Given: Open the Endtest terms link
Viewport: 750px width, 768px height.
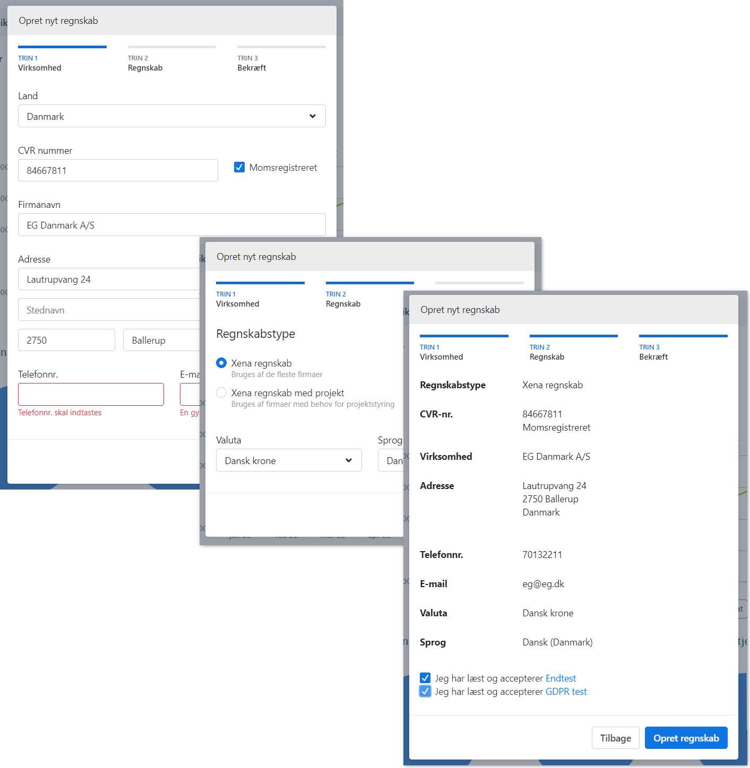Looking at the screenshot, I should click(561, 678).
